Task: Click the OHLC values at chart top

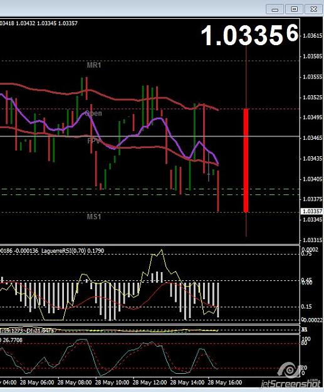Action: coord(39,23)
